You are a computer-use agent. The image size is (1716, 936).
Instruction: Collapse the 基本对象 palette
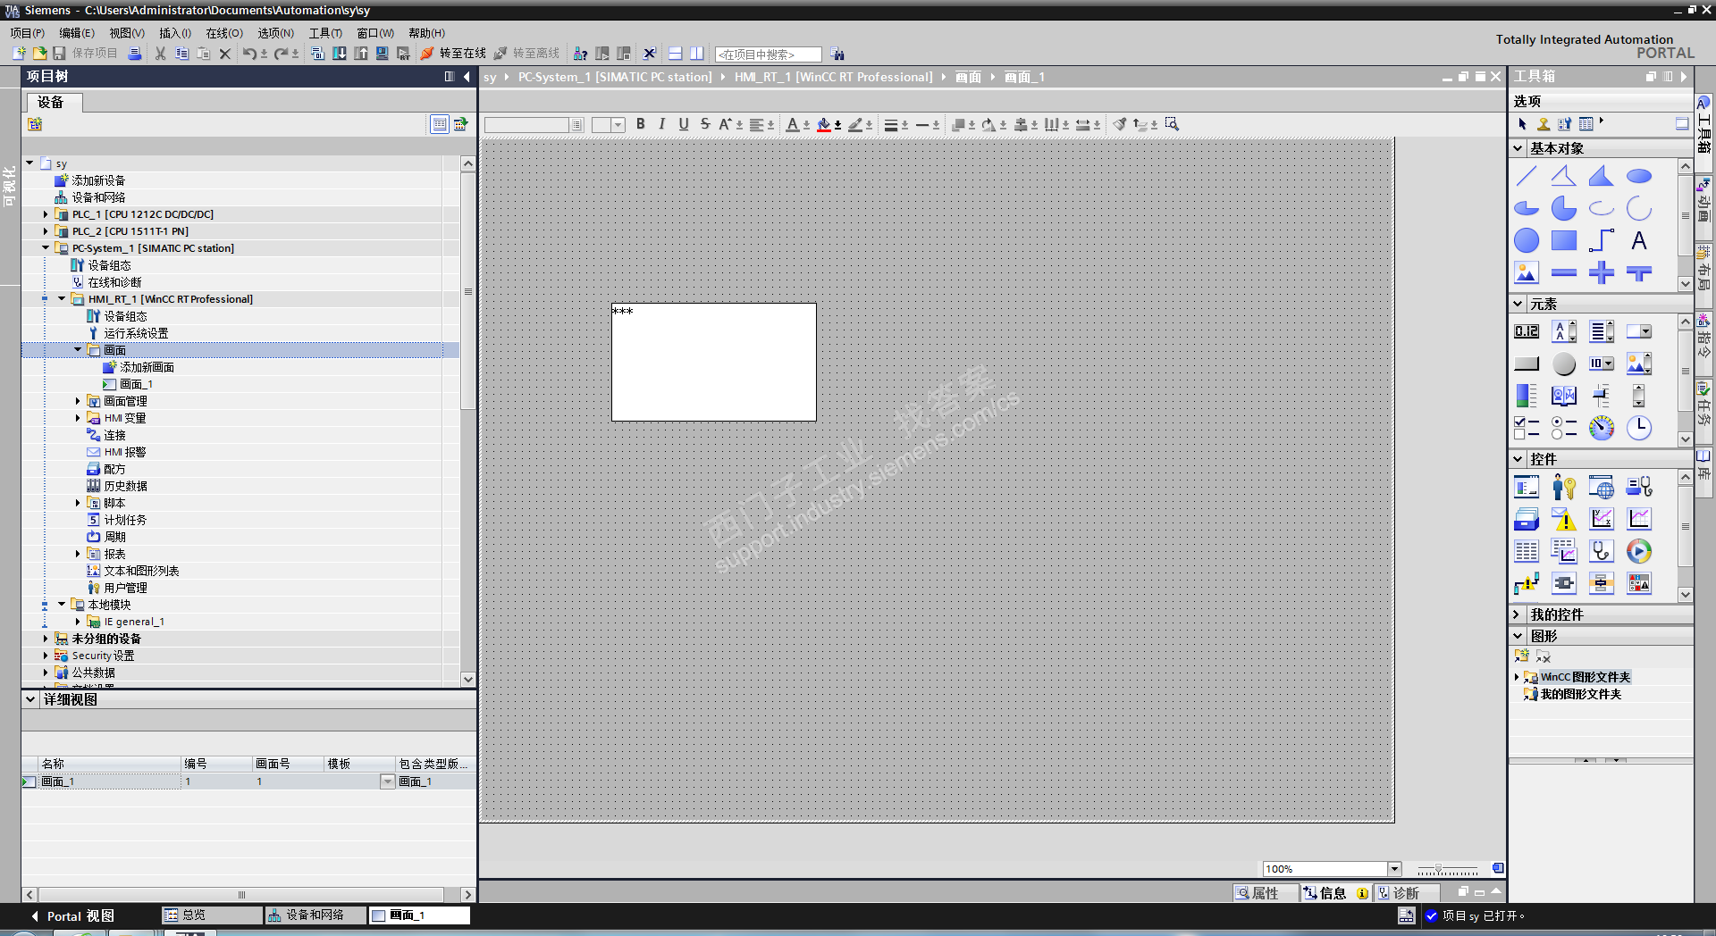[1518, 148]
